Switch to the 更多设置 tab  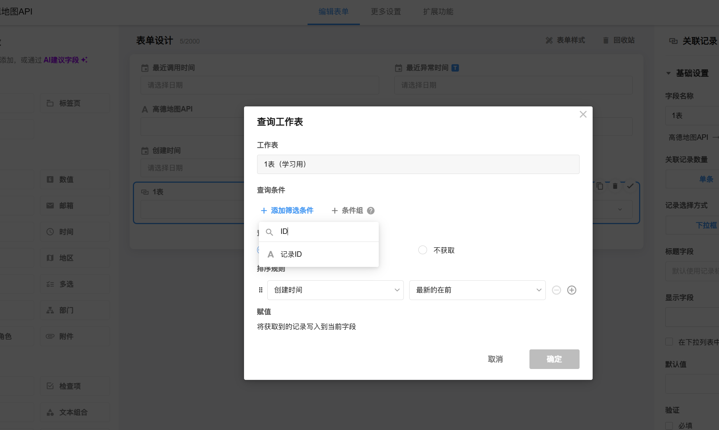pyautogui.click(x=386, y=12)
